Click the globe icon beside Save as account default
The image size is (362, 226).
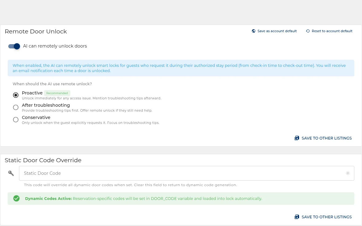pyautogui.click(x=254, y=31)
